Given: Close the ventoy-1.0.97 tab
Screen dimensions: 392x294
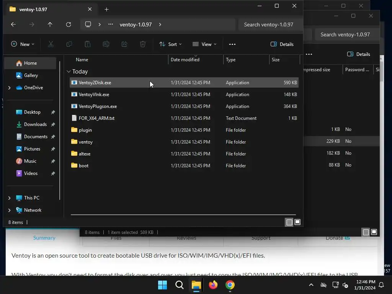Looking at the screenshot, I should 90,9.
